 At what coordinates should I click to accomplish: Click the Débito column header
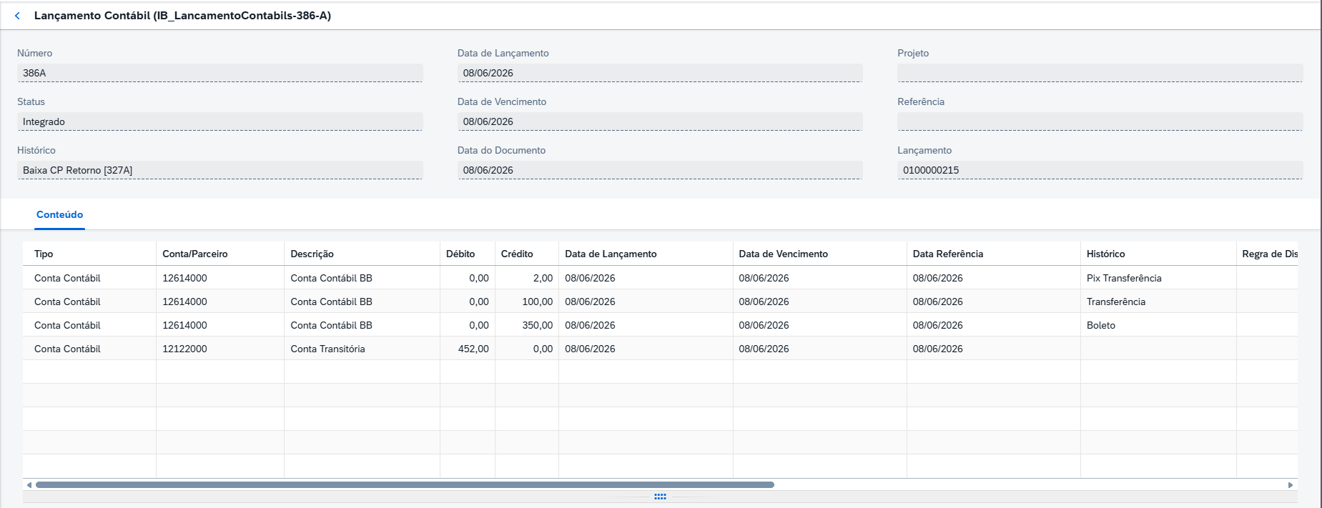point(468,254)
